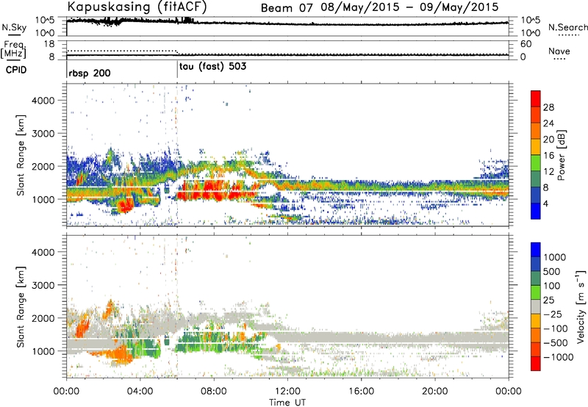This screenshot has width=588, height=407.
Task: Click the 3000 range tick on velocity panel
Action: (43, 285)
